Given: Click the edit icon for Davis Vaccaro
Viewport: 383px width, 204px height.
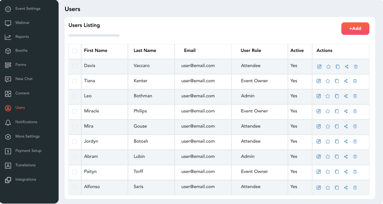Looking at the screenshot, I should (x=319, y=66).
